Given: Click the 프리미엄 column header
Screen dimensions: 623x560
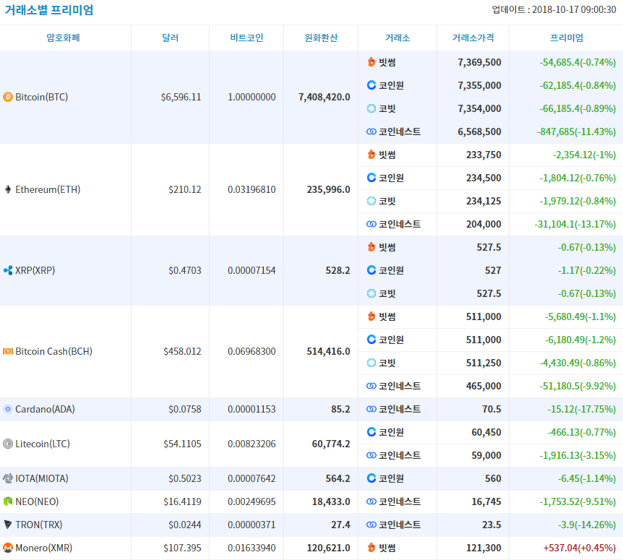Looking at the screenshot, I should point(567,38).
